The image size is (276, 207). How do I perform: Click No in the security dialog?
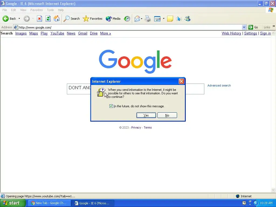167,115
